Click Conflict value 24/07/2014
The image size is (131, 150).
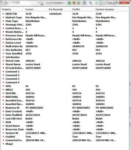[x=80, y=115]
